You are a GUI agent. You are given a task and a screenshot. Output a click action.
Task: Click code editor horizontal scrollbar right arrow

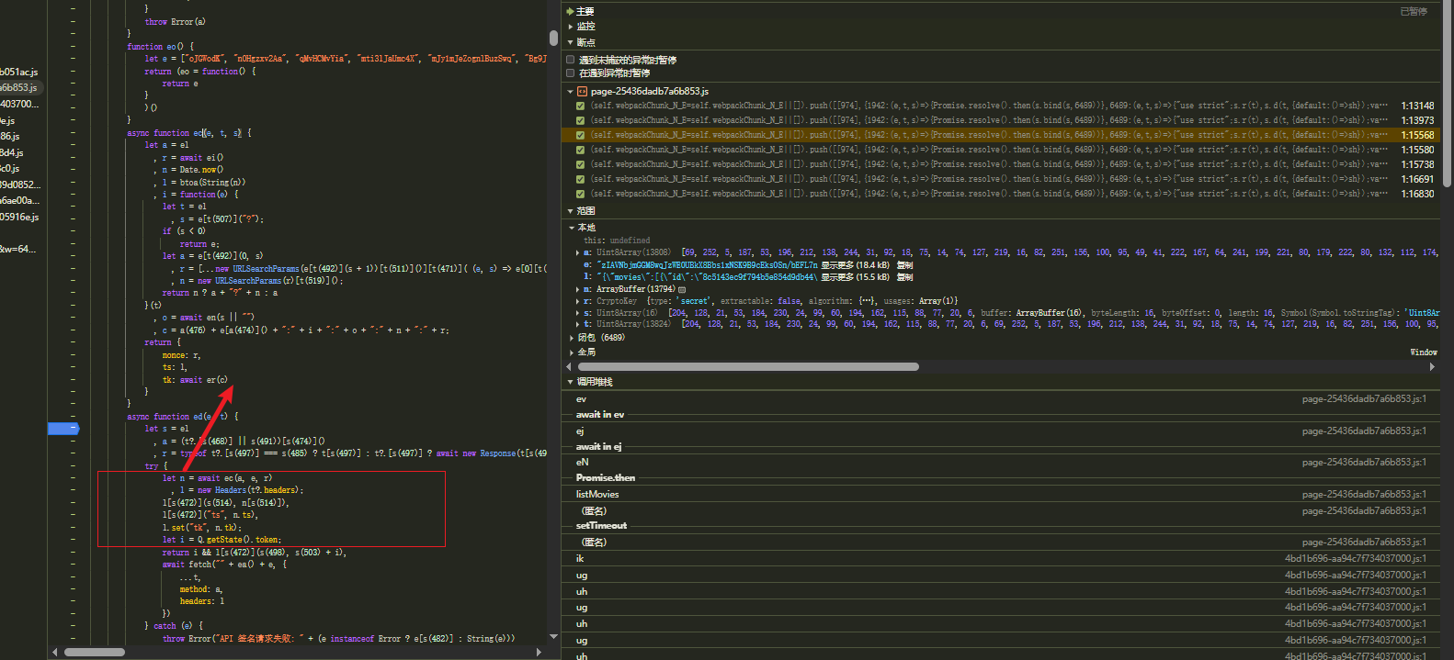click(x=539, y=652)
